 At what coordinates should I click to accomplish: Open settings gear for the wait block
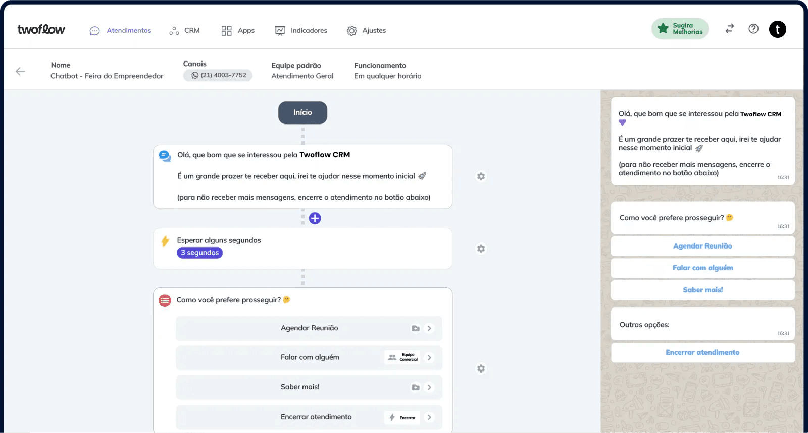coord(481,249)
